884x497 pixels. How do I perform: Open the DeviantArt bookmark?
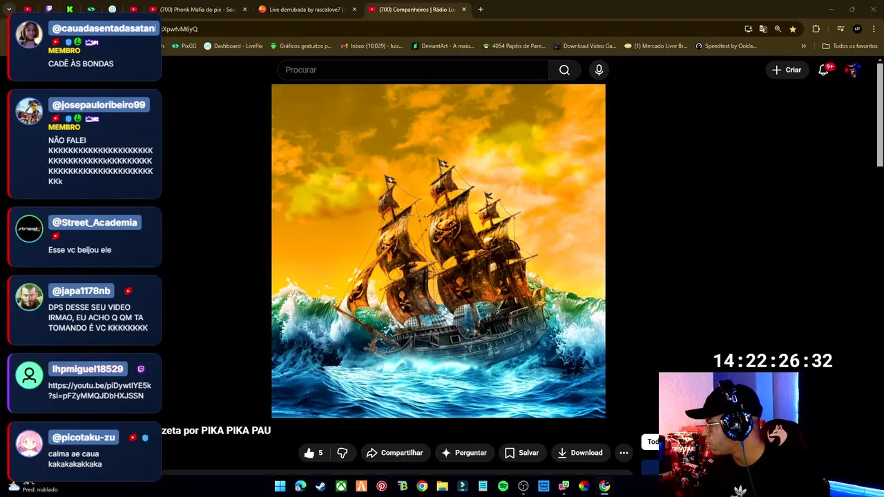[443, 46]
